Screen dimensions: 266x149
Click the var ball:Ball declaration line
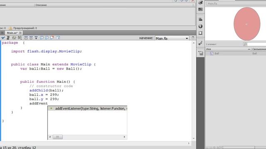click(x=51, y=69)
